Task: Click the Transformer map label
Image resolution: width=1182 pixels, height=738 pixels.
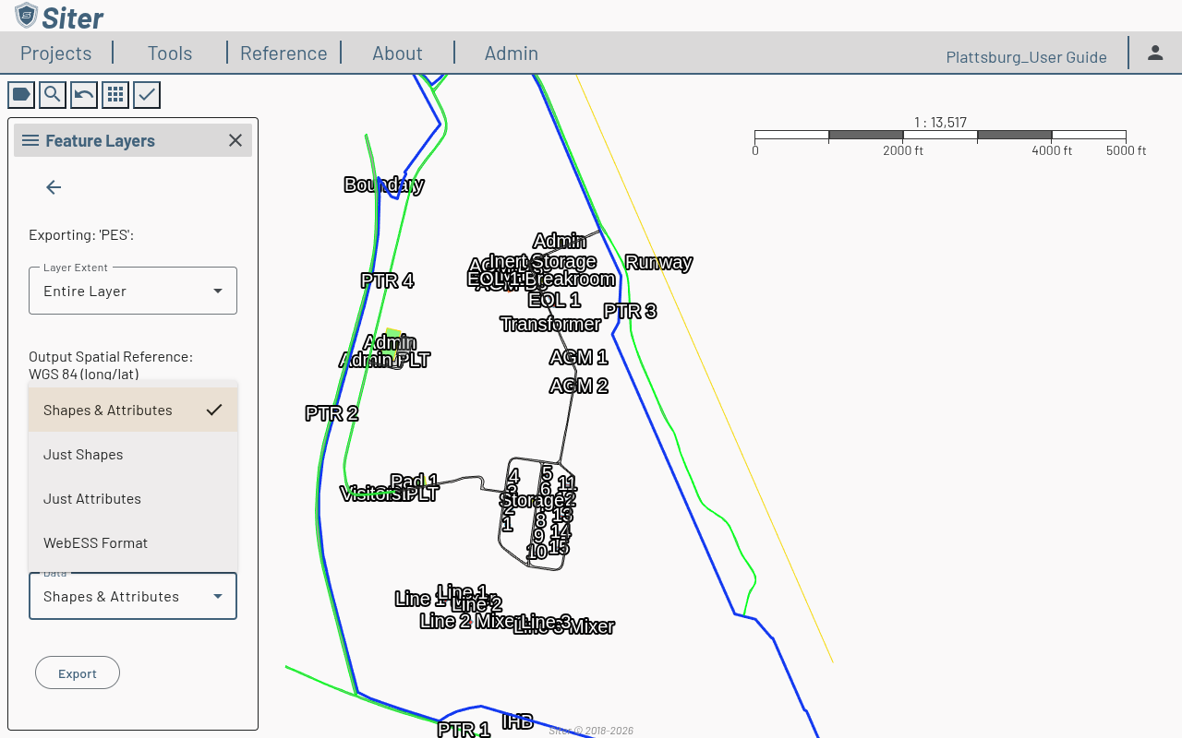Action: coord(550,324)
